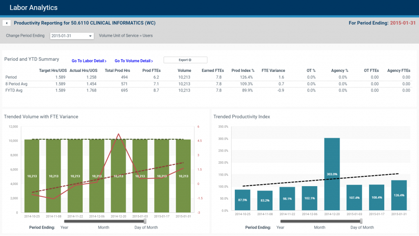Open the Go To Volume Detail link

[x=133, y=60]
